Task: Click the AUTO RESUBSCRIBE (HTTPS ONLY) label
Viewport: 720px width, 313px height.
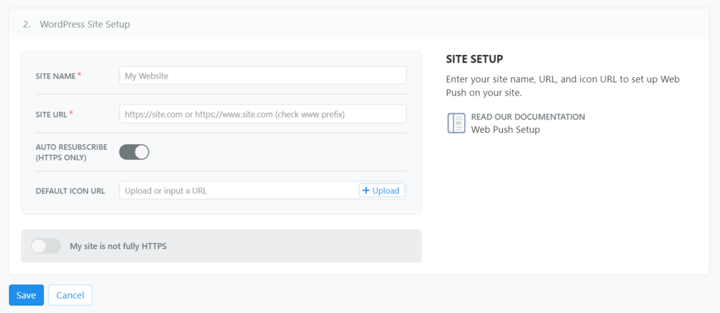Action: (71, 152)
